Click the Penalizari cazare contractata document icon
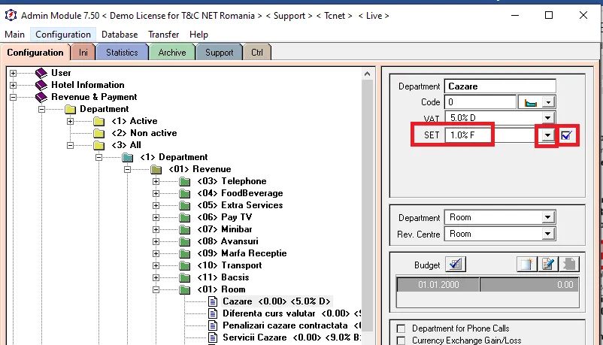Screen dimensions: 603x345 coord(213,325)
